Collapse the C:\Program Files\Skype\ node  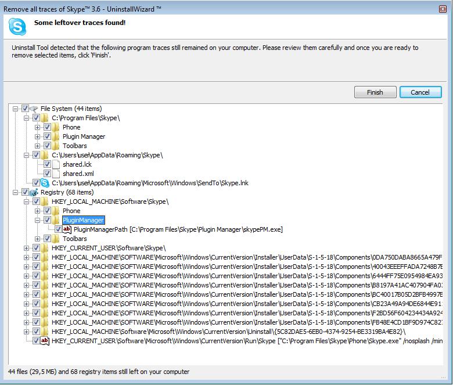(x=26, y=118)
